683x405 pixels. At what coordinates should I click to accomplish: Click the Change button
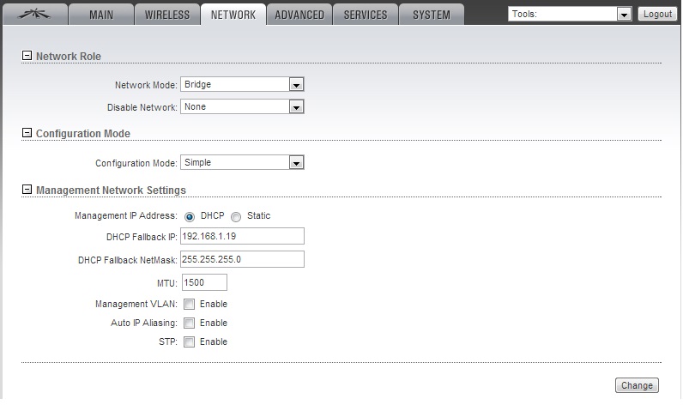click(637, 385)
